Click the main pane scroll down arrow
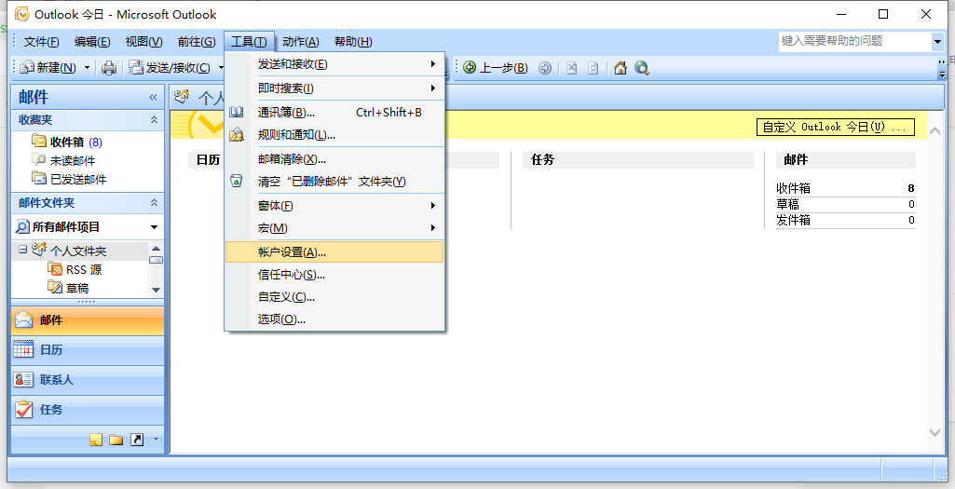The width and height of the screenshot is (955, 489). 935,432
